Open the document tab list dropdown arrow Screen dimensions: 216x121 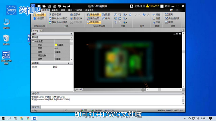pyautogui.click(x=182, y=31)
